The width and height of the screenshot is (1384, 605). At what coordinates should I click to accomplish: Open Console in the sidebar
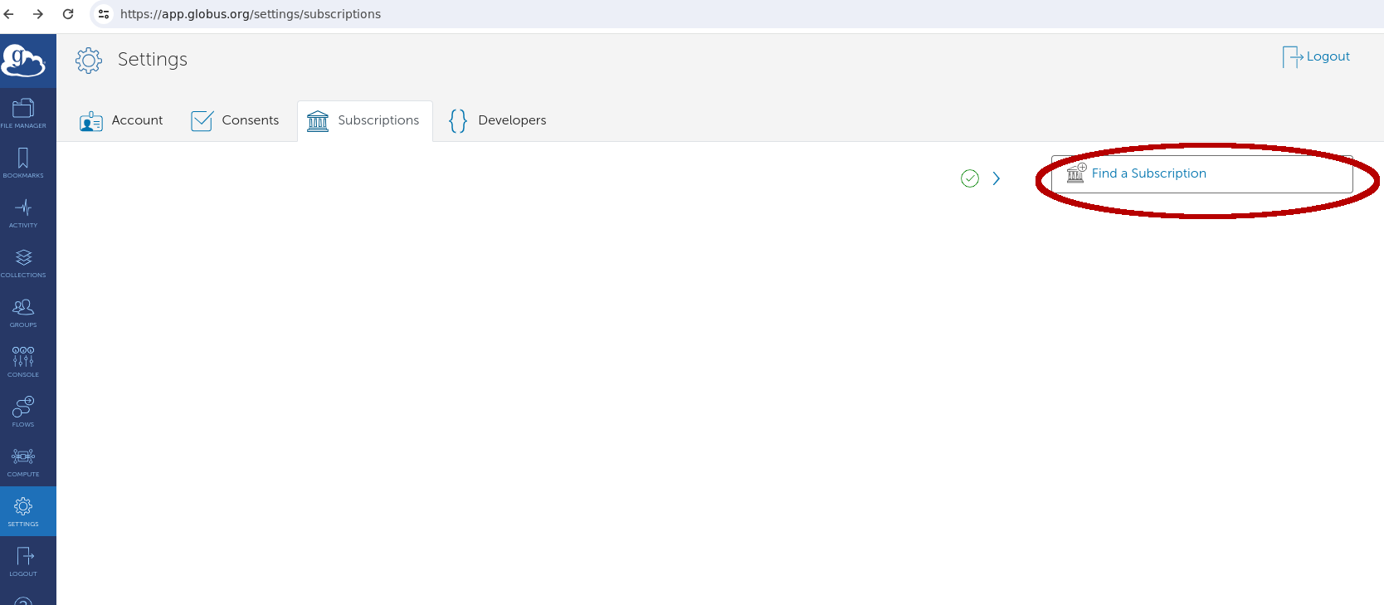23,363
